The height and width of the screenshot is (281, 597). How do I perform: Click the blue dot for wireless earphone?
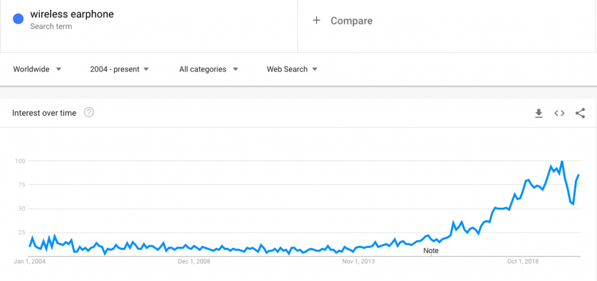[x=18, y=19]
